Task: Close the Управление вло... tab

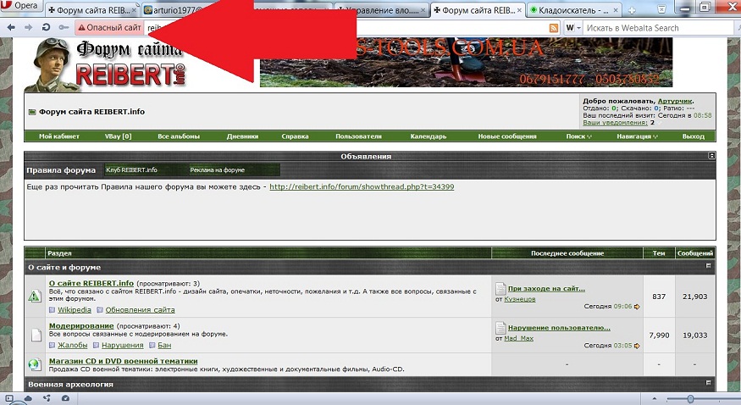Action: tap(423, 10)
